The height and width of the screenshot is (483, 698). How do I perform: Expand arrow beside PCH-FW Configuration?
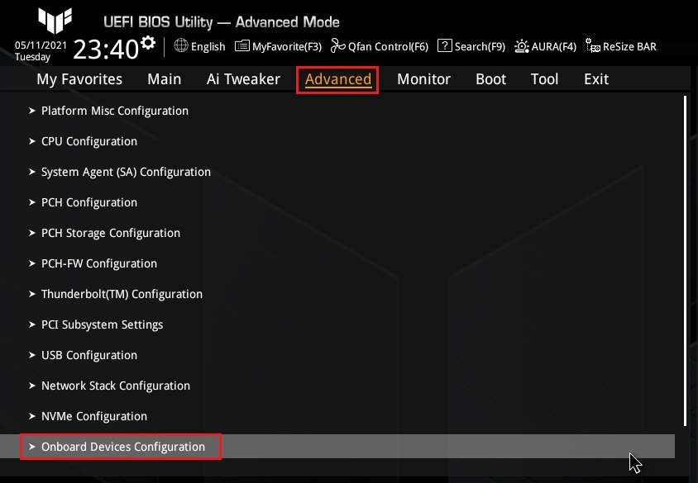(31, 263)
